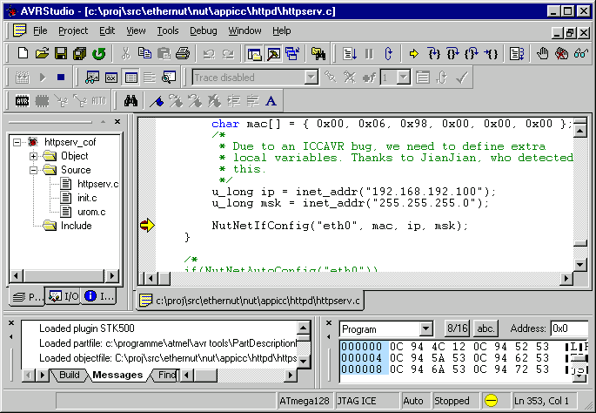Viewport: 596px width, 413px height.
Task: Click the messages list scroll-up arrow
Action: click(304, 328)
